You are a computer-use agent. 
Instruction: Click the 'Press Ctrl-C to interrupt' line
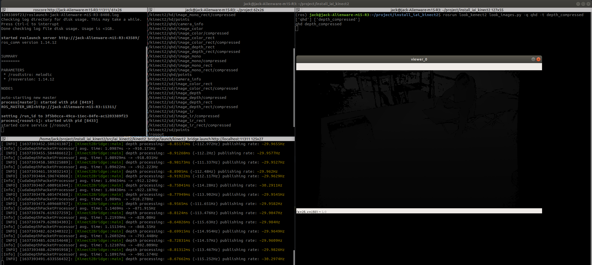click(30, 24)
